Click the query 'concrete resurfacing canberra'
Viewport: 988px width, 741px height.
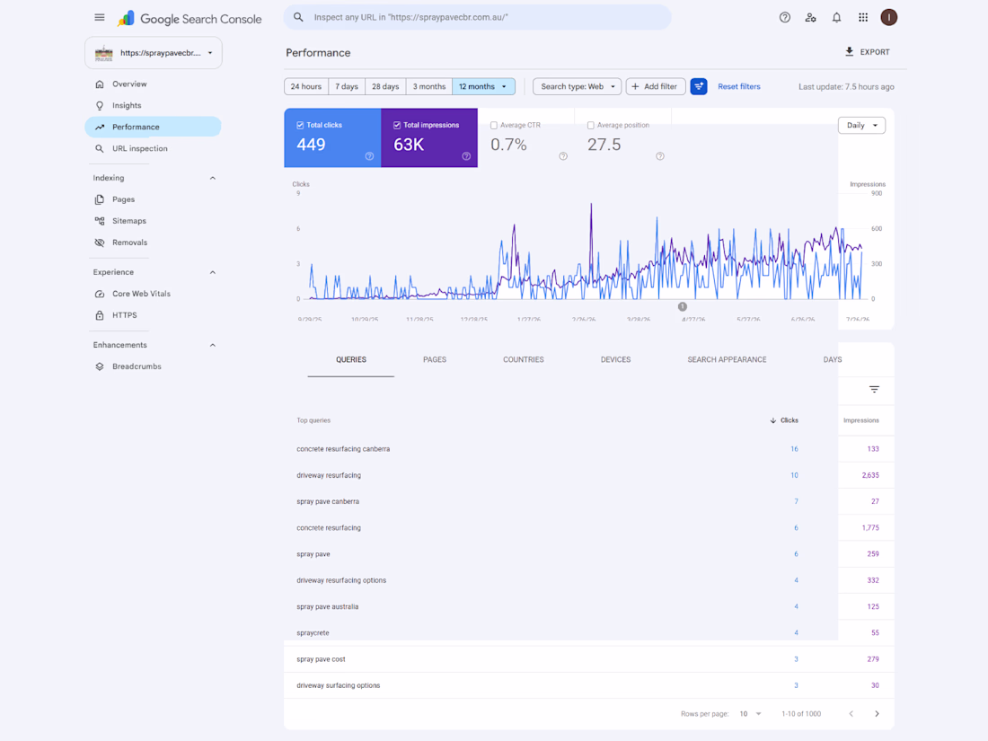coord(343,449)
